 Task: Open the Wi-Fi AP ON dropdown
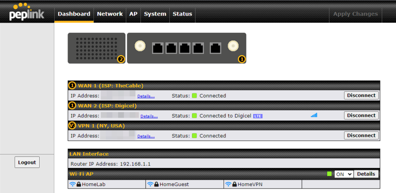point(344,174)
